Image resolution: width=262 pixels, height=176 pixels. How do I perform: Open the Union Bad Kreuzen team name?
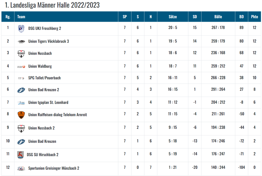[x=42, y=141]
